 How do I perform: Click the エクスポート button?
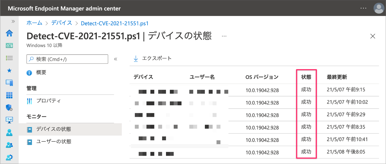(153, 58)
